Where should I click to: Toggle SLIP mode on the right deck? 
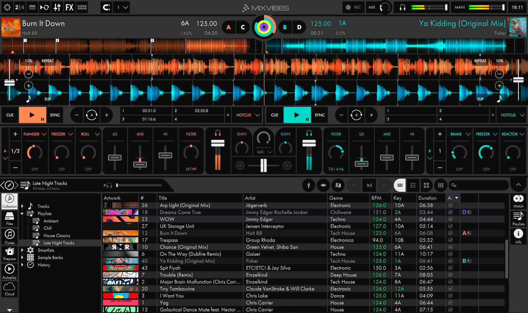[x=480, y=99]
